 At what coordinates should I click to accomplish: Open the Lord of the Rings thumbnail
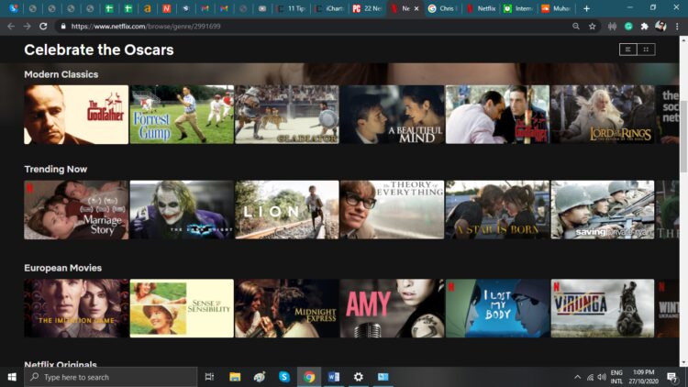603,115
